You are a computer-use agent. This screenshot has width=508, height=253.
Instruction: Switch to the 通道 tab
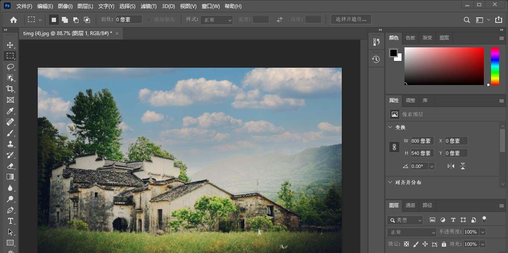tap(410, 205)
